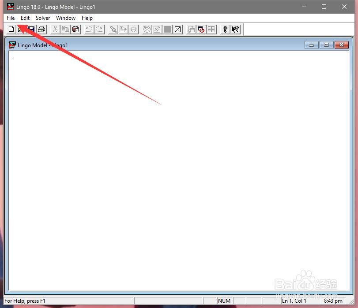The width and height of the screenshot is (358, 308).
Task: Click the Cut scissors icon
Action: pyautogui.click(x=55, y=29)
